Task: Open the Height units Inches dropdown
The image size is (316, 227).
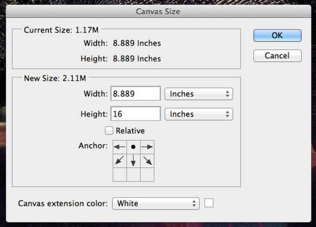Action: point(198,114)
